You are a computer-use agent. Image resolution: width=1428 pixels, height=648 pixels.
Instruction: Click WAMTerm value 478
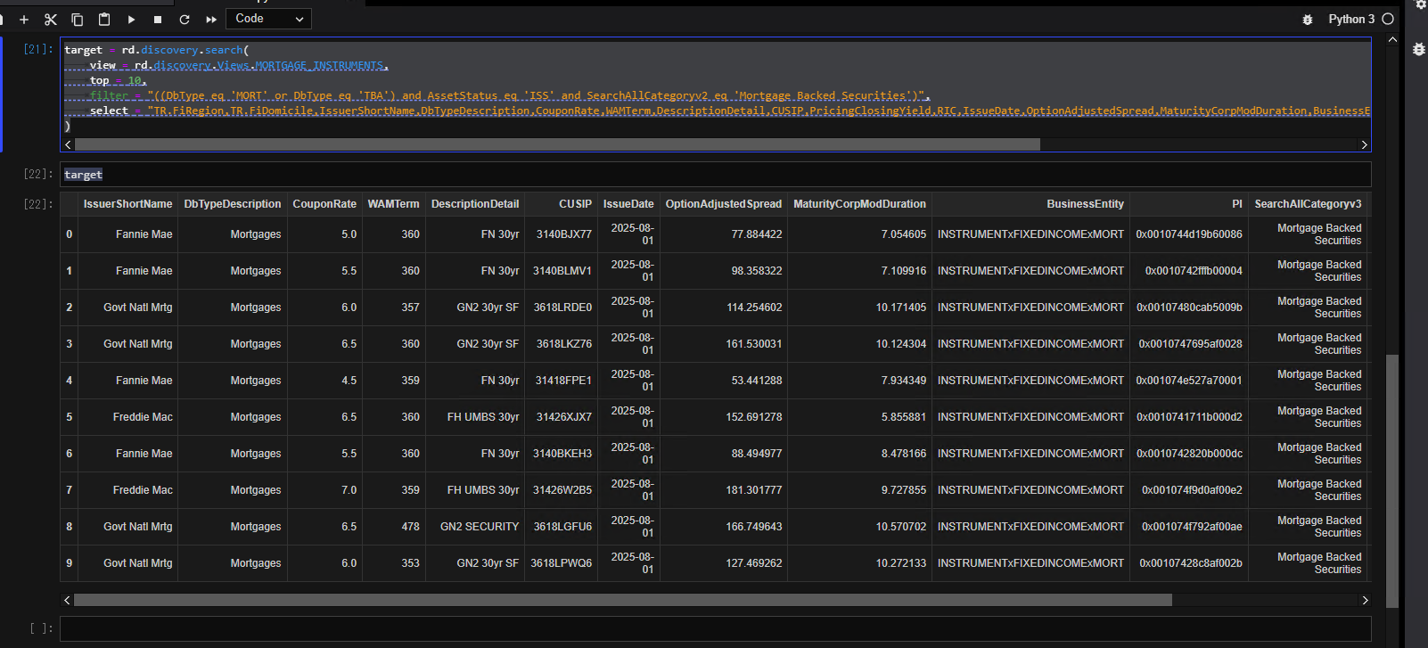[x=410, y=527]
